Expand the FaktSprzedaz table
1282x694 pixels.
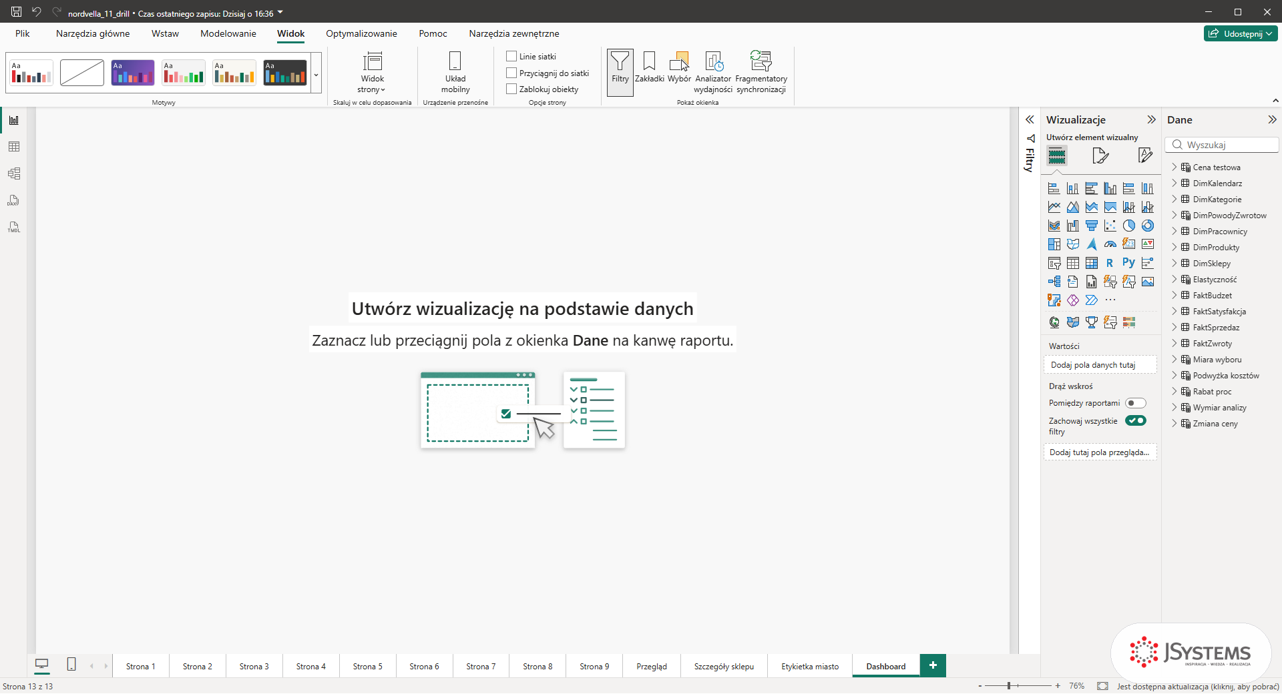(1174, 327)
